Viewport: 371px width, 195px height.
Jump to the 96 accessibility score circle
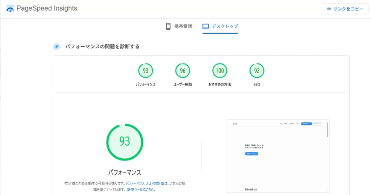tap(183, 71)
